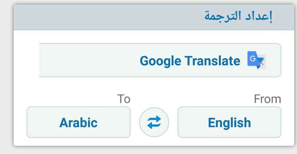Image resolution: width=297 pixels, height=154 pixels.
Task: Toggle translation direction between English and Arabic
Action: tap(154, 122)
